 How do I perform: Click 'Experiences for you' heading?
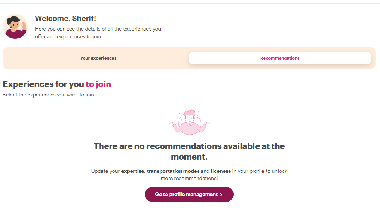pyautogui.click(x=43, y=84)
